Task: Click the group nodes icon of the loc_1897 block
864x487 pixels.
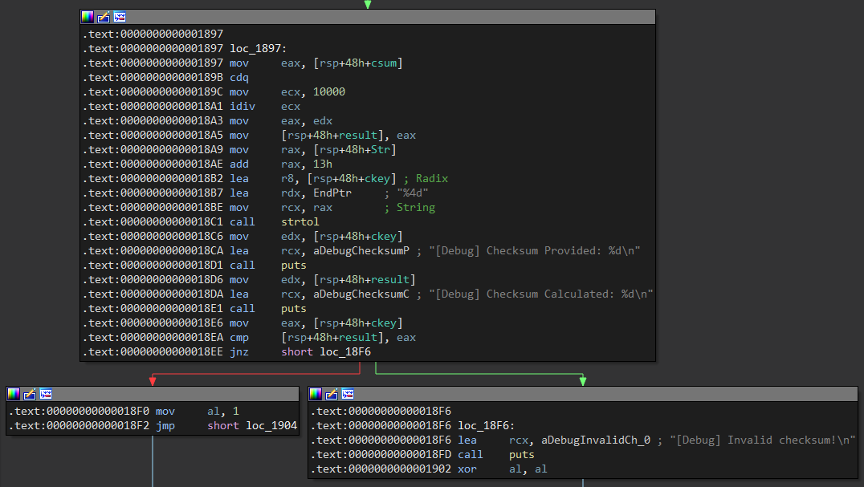Action: (x=120, y=17)
